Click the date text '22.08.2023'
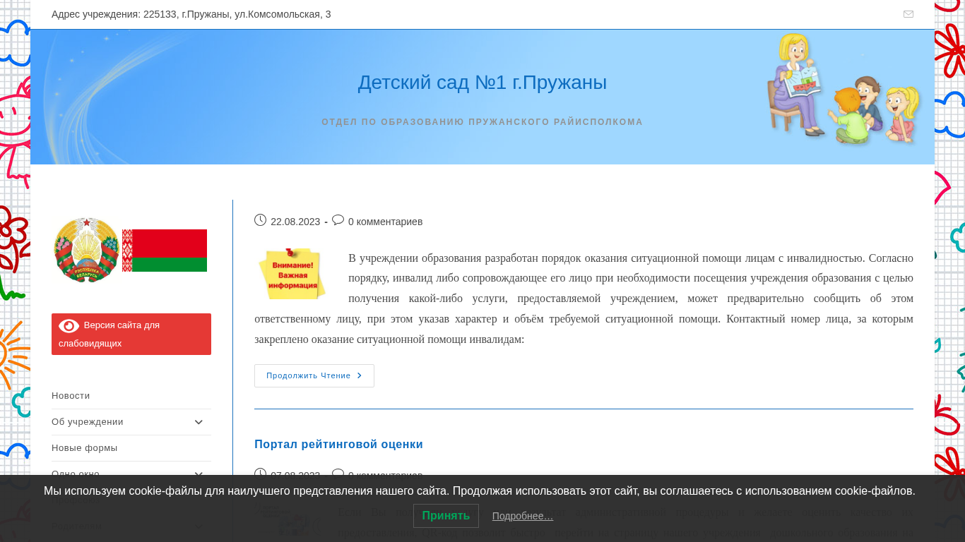The height and width of the screenshot is (542, 965). (x=295, y=222)
